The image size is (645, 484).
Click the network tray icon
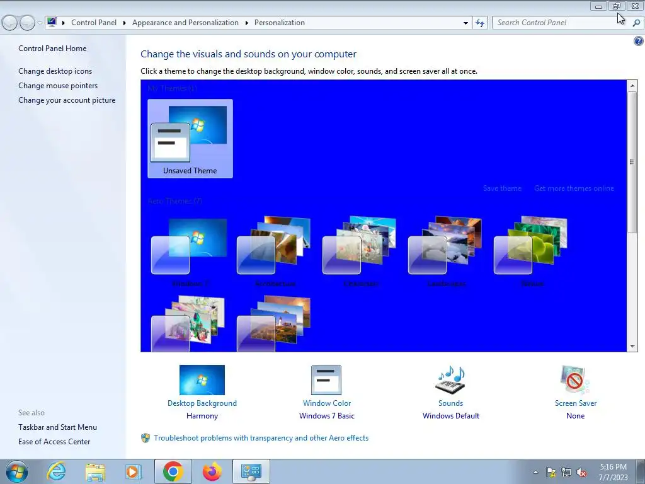click(x=566, y=473)
